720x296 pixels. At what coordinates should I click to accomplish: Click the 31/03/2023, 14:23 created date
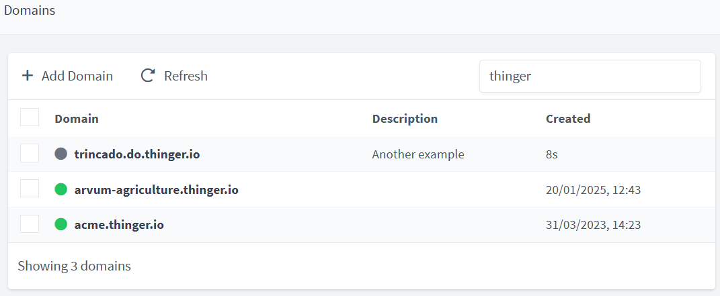click(593, 225)
